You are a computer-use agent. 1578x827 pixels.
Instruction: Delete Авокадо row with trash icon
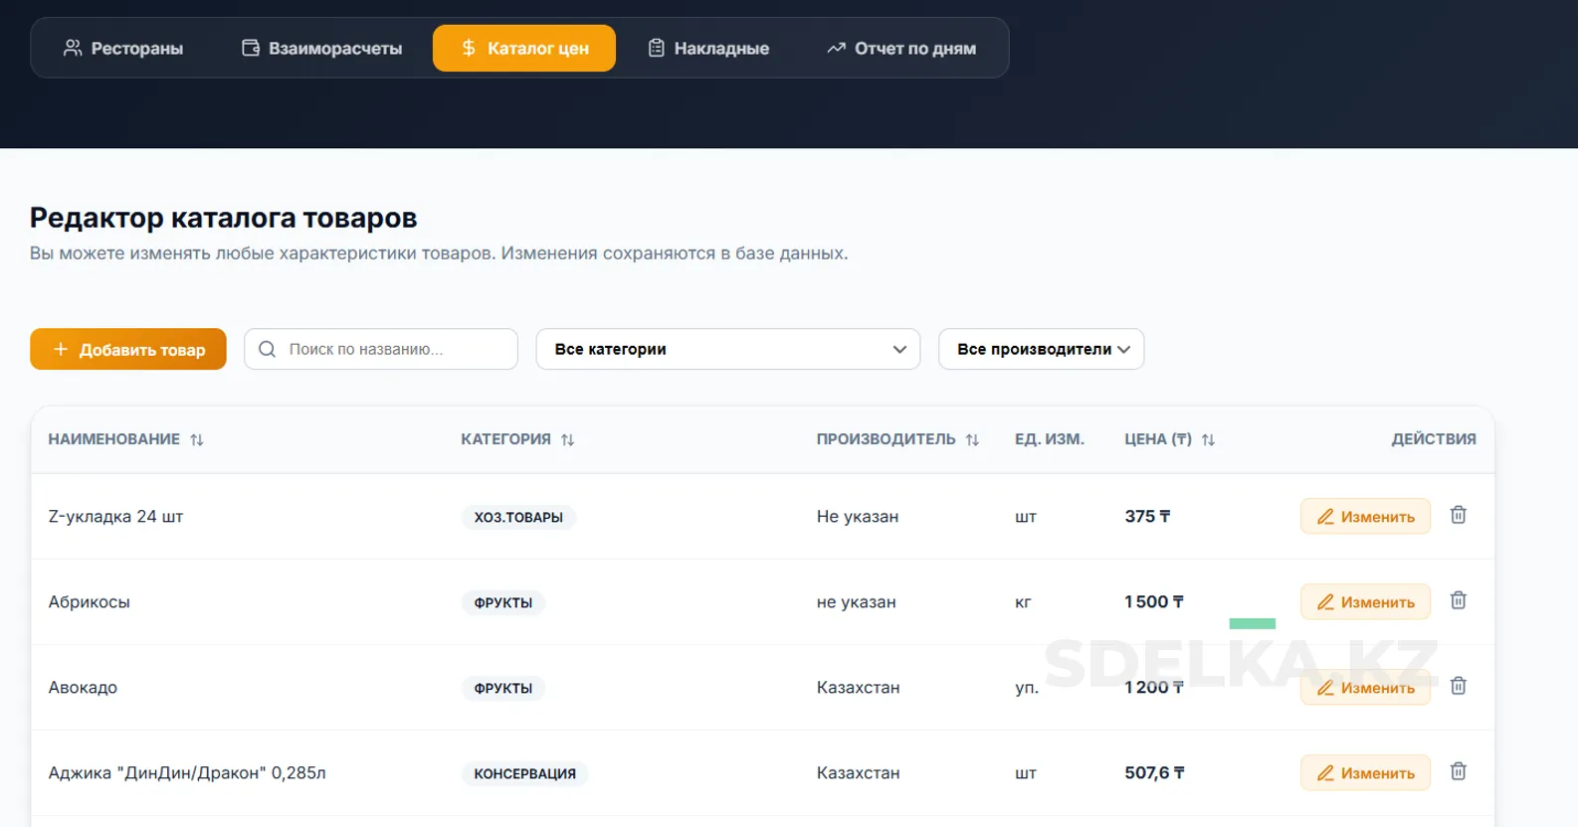1459,686
